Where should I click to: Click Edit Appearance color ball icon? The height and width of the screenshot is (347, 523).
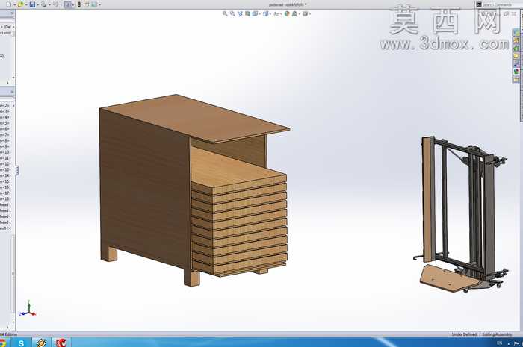(x=287, y=14)
